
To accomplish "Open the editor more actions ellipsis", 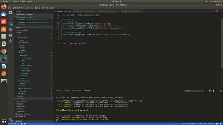I will (x=221, y=11).
